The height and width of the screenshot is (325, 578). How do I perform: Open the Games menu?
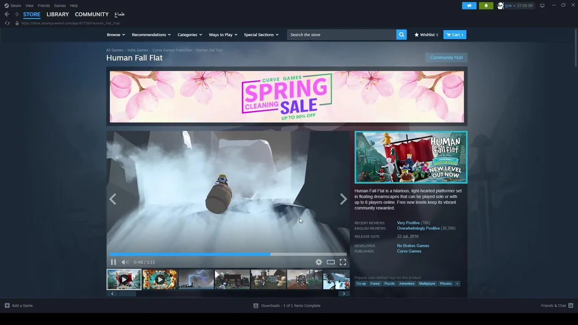tap(60, 5)
